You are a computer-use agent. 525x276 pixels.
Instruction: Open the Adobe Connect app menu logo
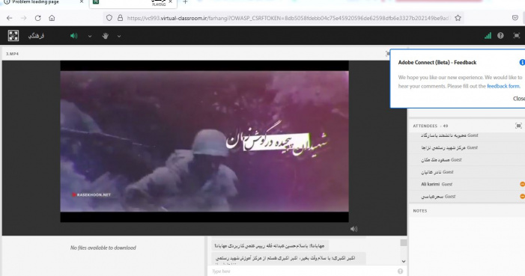coord(13,36)
